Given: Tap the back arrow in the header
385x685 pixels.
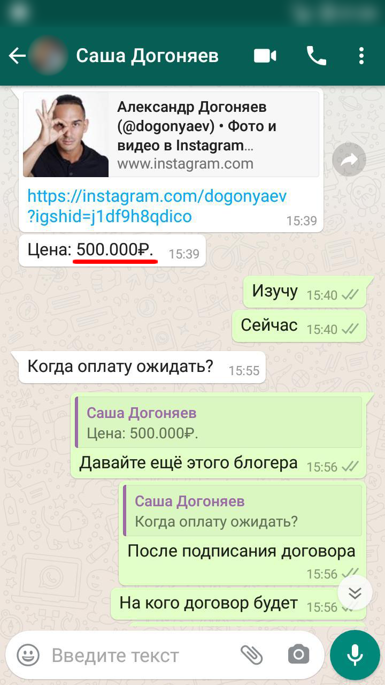Looking at the screenshot, I should tap(17, 56).
